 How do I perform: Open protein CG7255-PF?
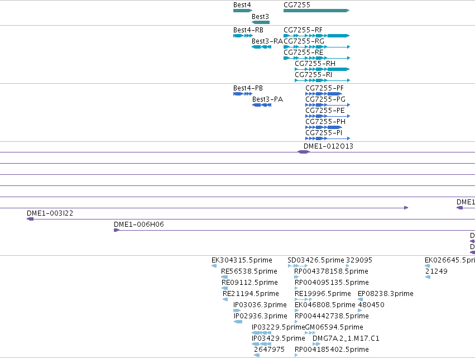pyautogui.click(x=324, y=94)
